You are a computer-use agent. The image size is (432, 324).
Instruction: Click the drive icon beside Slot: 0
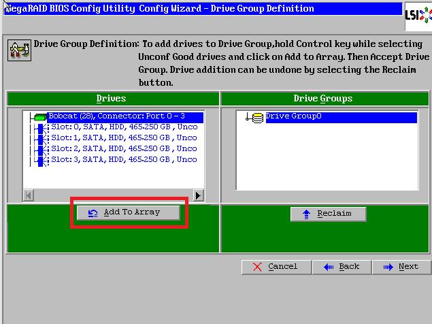pyautogui.click(x=41, y=129)
